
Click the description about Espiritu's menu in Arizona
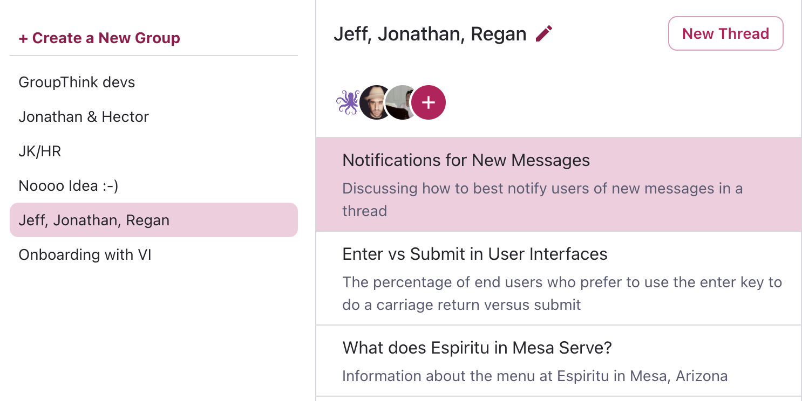(535, 376)
